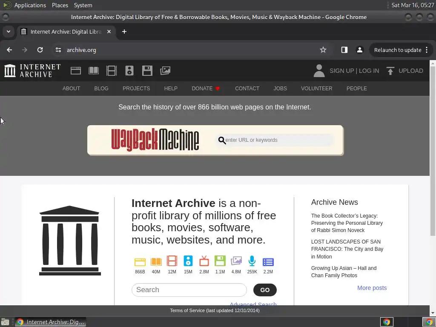This screenshot has width=436, height=327.
Task: Open LOST LANDSCAPES OF SAN FRANCISCO news post
Action: [347, 249]
